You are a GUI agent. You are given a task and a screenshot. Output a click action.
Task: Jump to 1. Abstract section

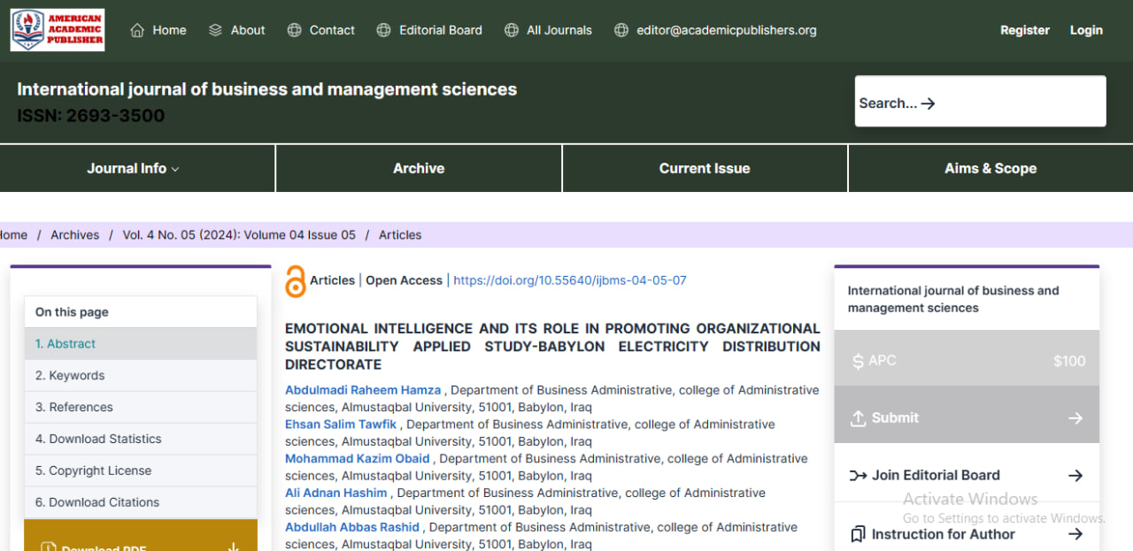(141, 344)
